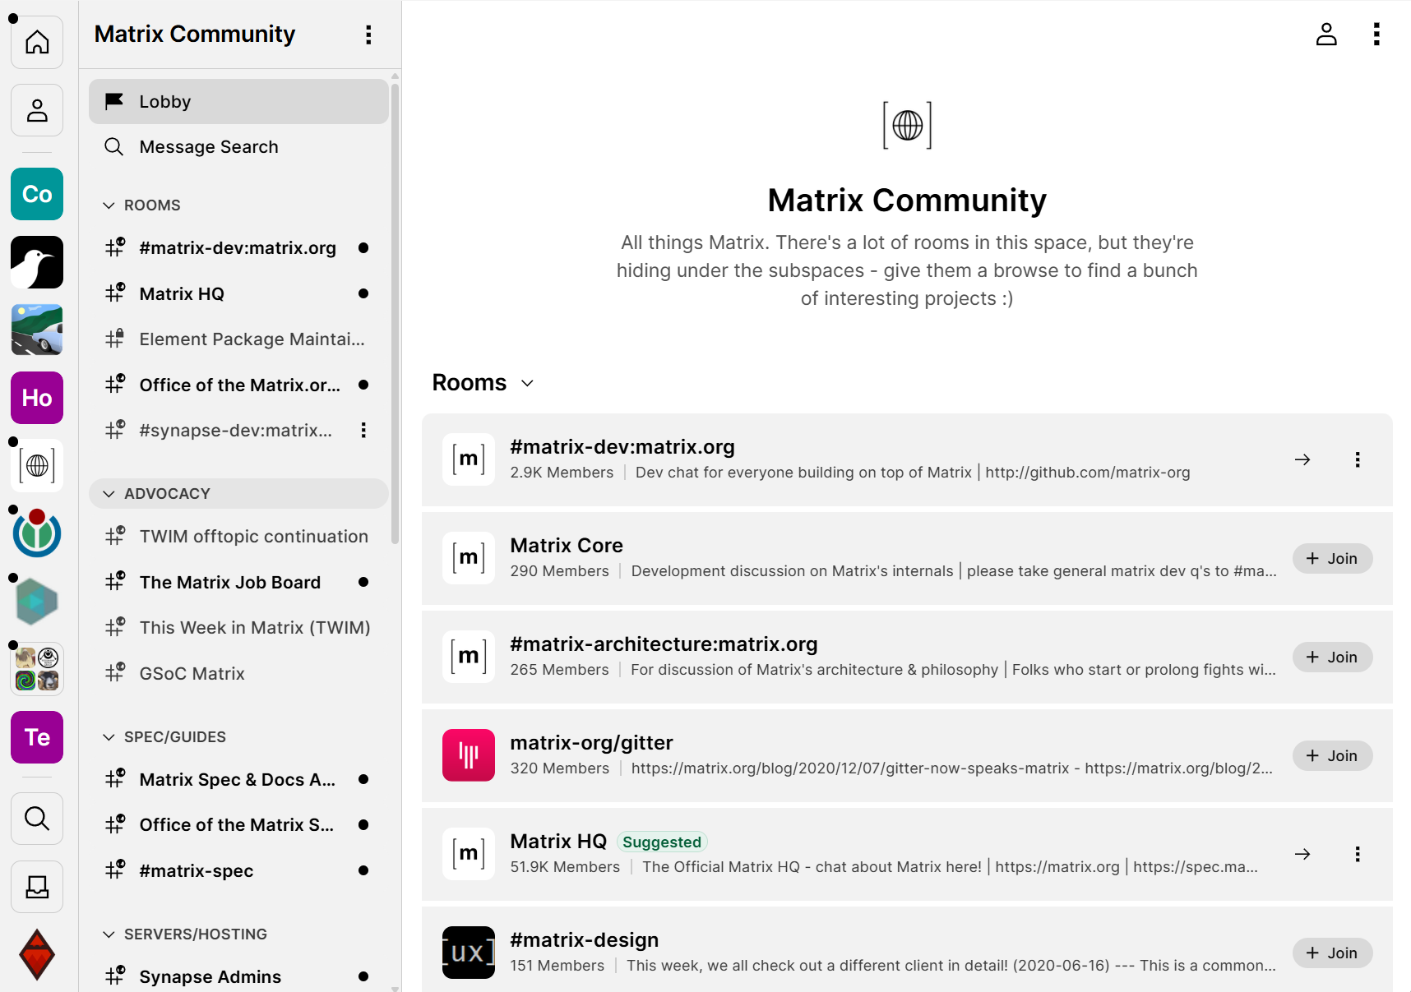Join the matrix-org/gitter room

pyautogui.click(x=1331, y=756)
